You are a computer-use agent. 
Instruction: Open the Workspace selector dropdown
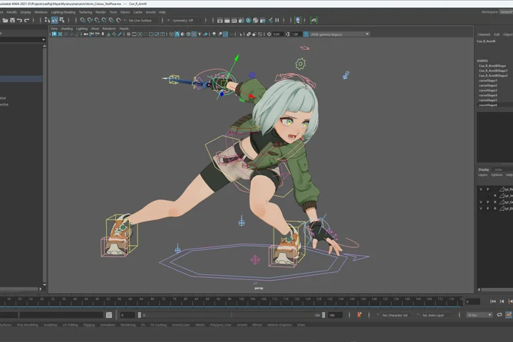tap(506, 12)
